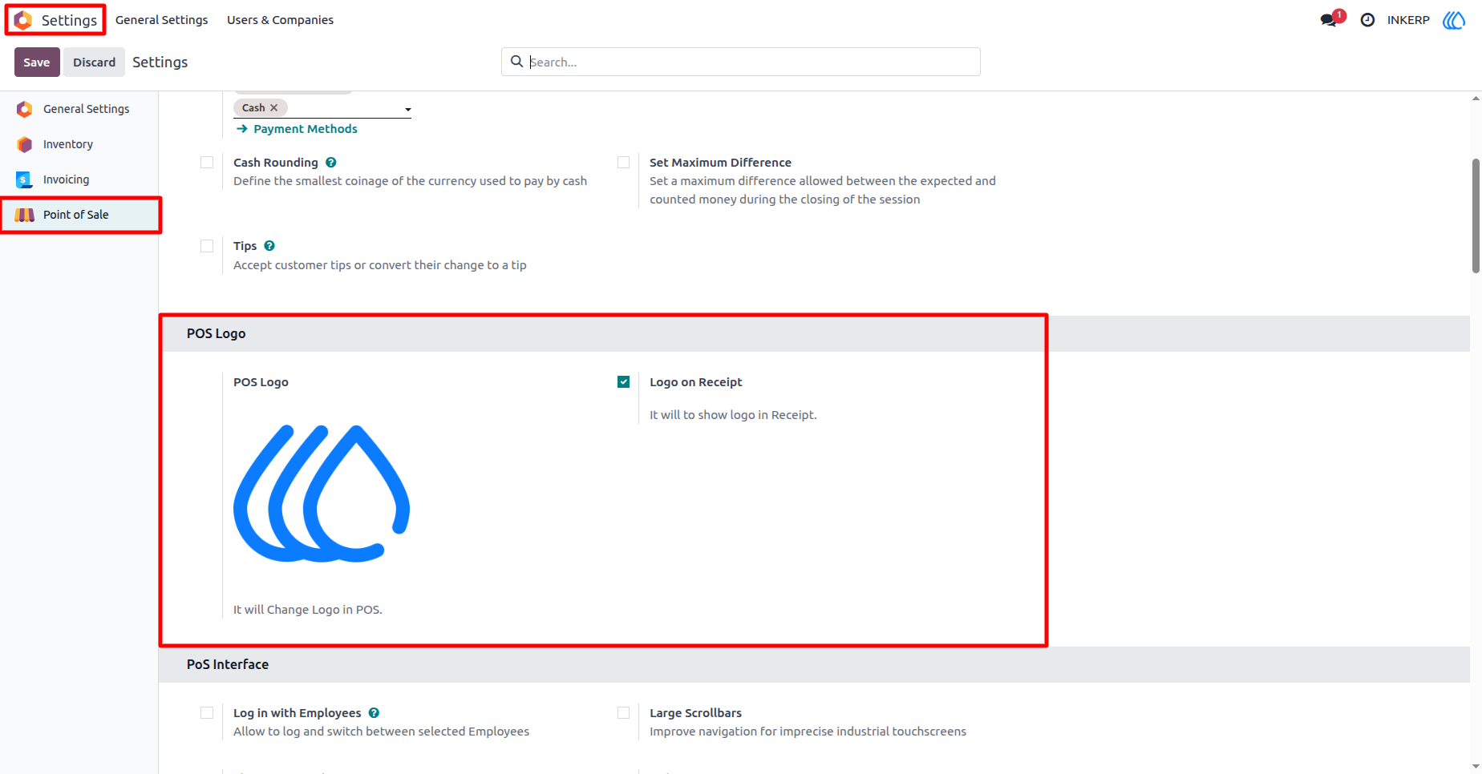Enable the Cash Rounding checkbox

pyautogui.click(x=207, y=163)
